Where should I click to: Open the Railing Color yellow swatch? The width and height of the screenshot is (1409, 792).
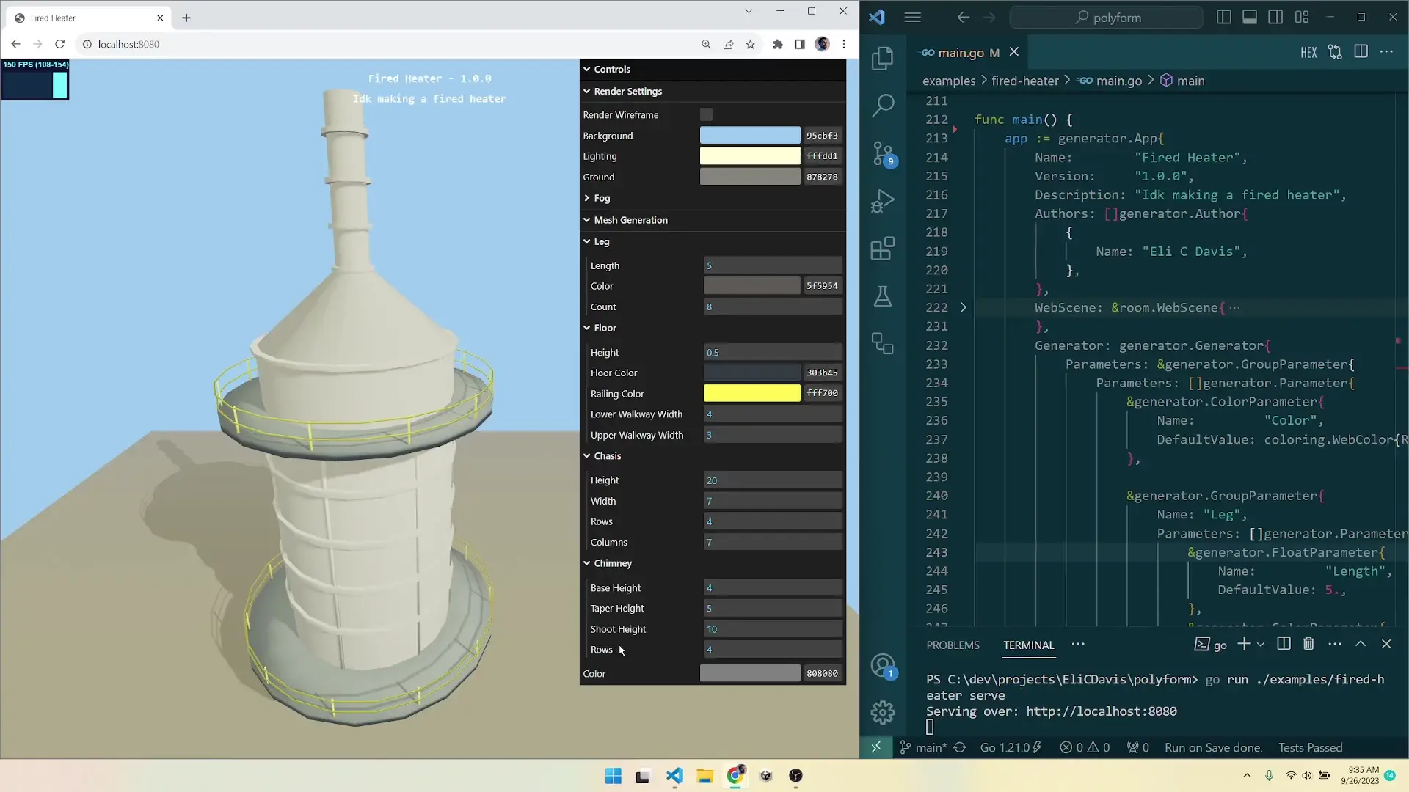click(x=751, y=393)
